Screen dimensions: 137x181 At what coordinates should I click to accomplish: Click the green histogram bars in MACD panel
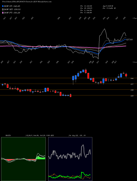[41, 157]
